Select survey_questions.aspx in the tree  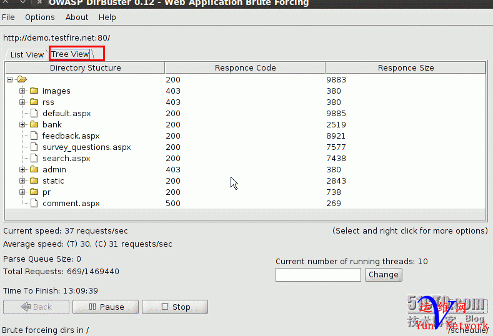[x=87, y=147]
